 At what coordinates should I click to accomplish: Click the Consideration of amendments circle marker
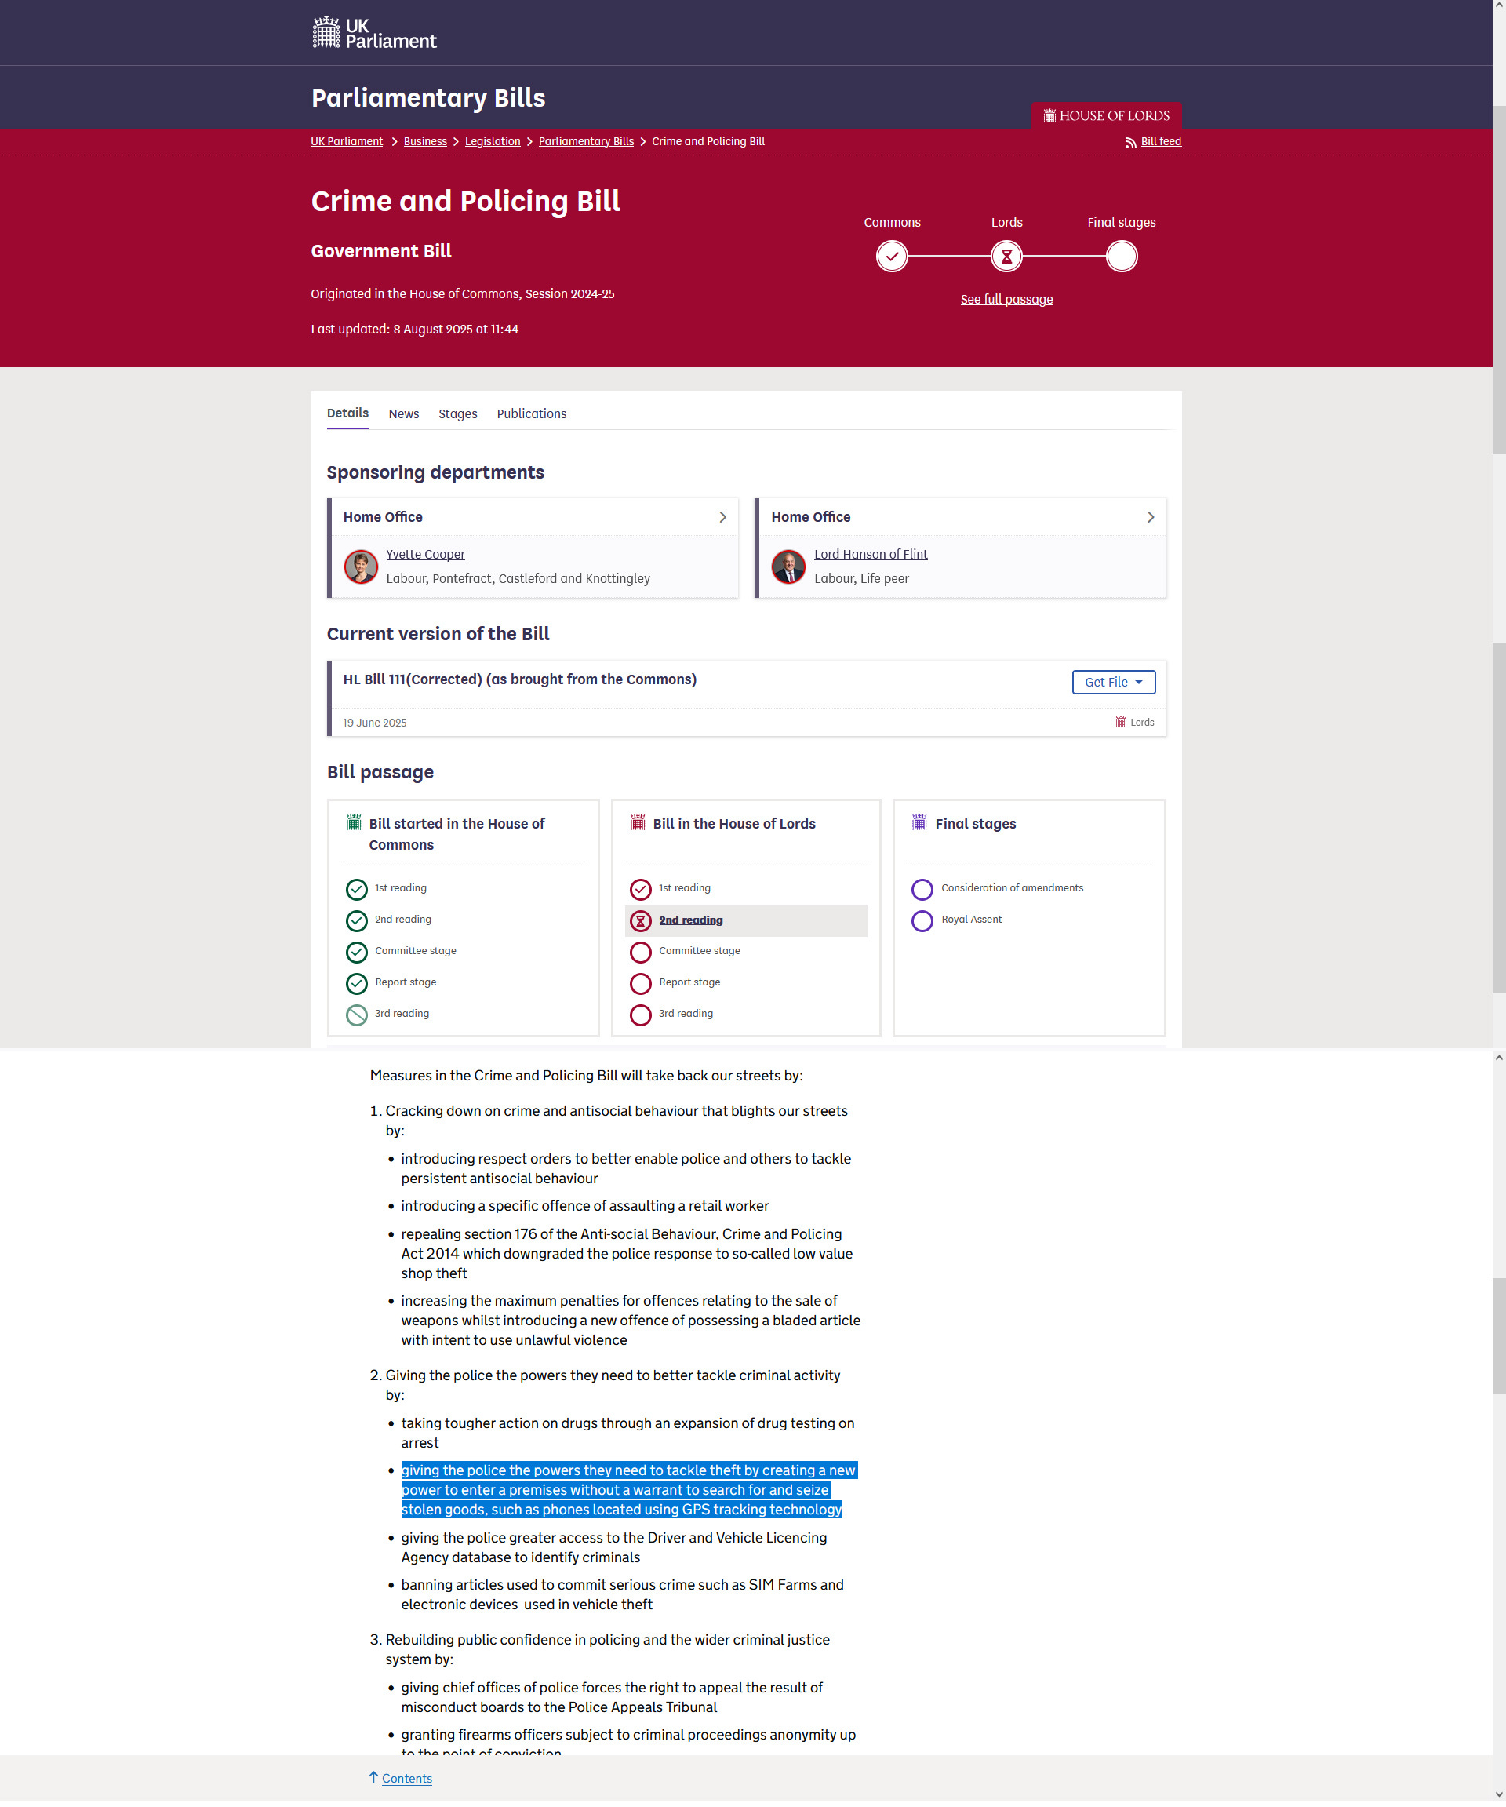tap(921, 889)
